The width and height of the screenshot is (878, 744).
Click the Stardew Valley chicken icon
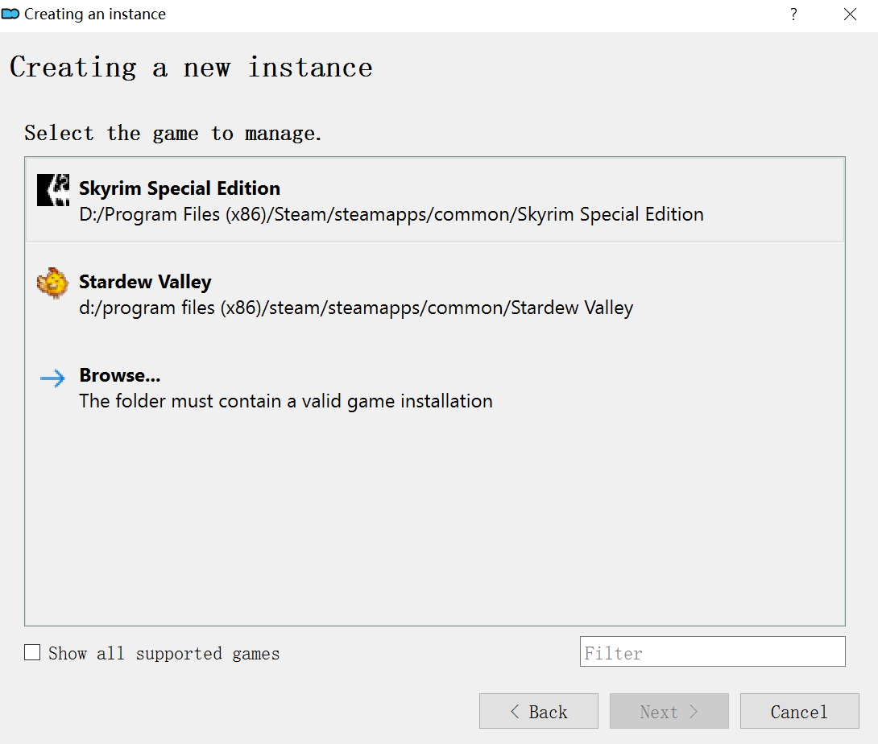click(52, 283)
